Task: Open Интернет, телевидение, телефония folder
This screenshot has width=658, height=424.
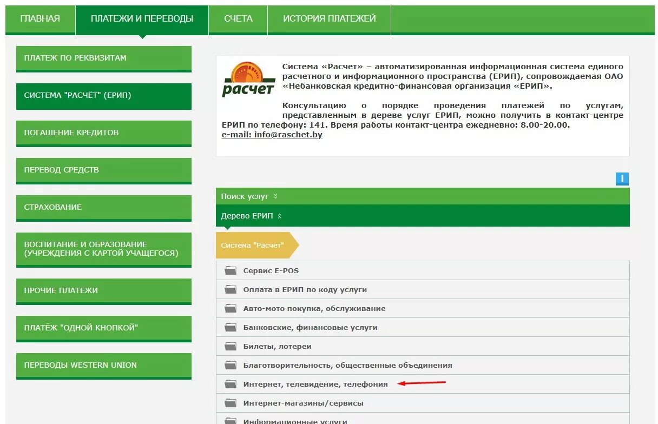Action: tap(423, 384)
